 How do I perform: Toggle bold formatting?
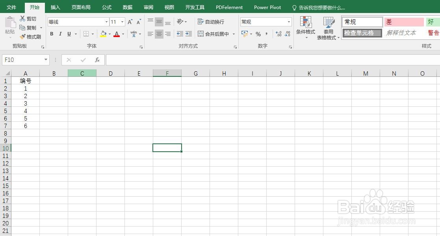click(51, 34)
